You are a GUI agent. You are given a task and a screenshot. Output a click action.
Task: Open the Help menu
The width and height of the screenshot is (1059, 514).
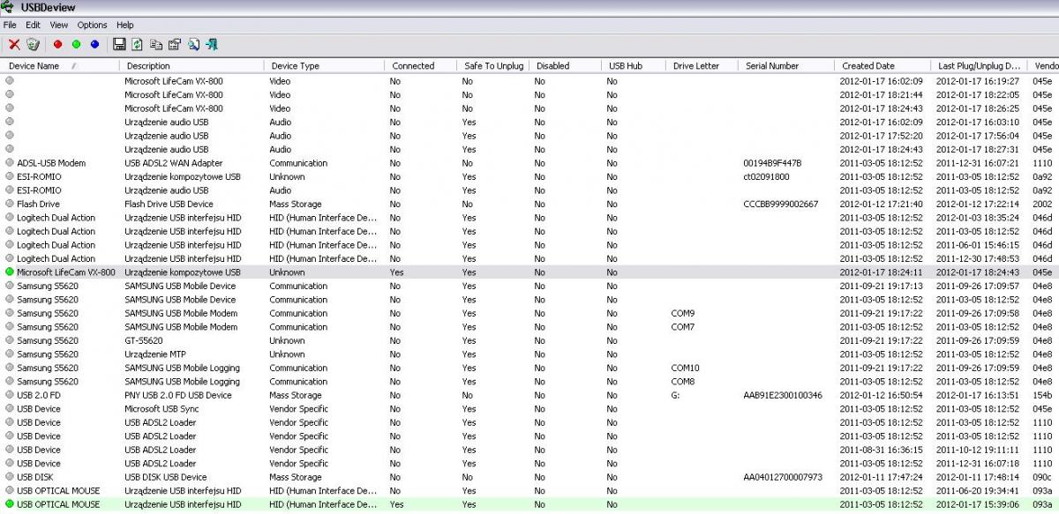125,26
